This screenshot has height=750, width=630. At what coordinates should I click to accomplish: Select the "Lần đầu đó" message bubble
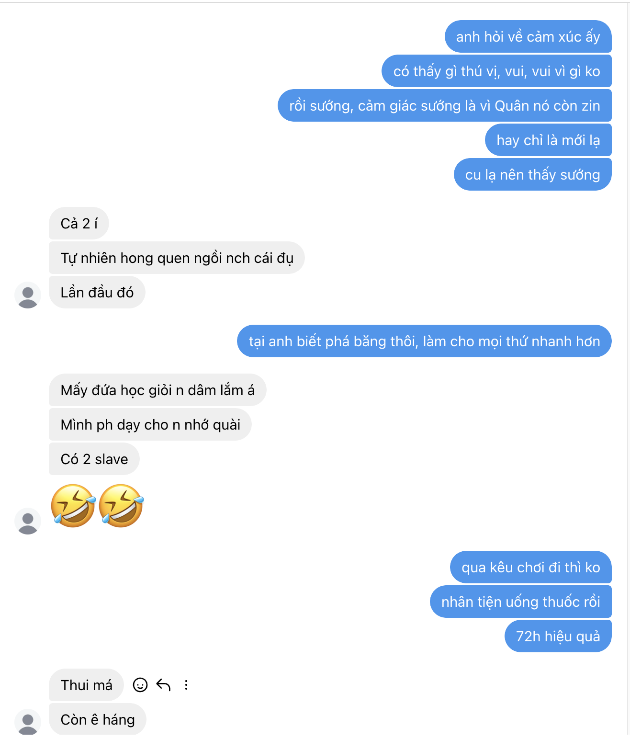97,292
